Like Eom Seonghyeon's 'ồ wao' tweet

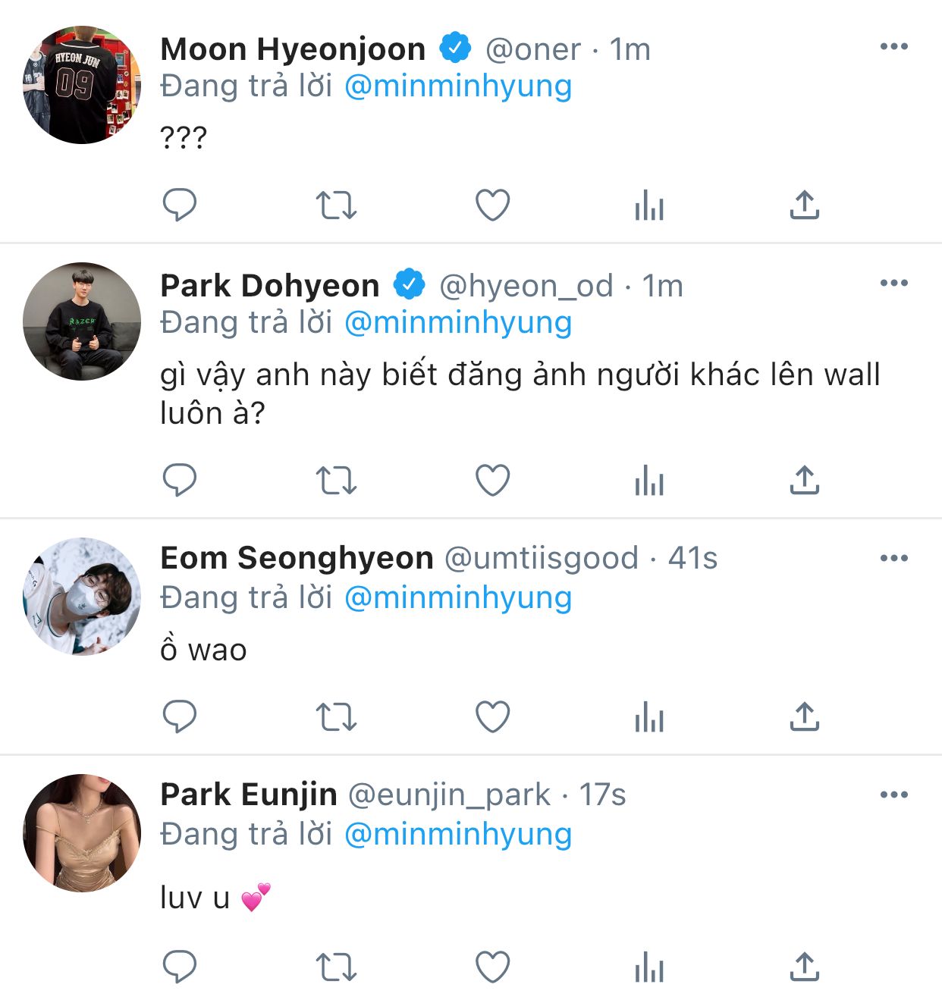pyautogui.click(x=492, y=716)
